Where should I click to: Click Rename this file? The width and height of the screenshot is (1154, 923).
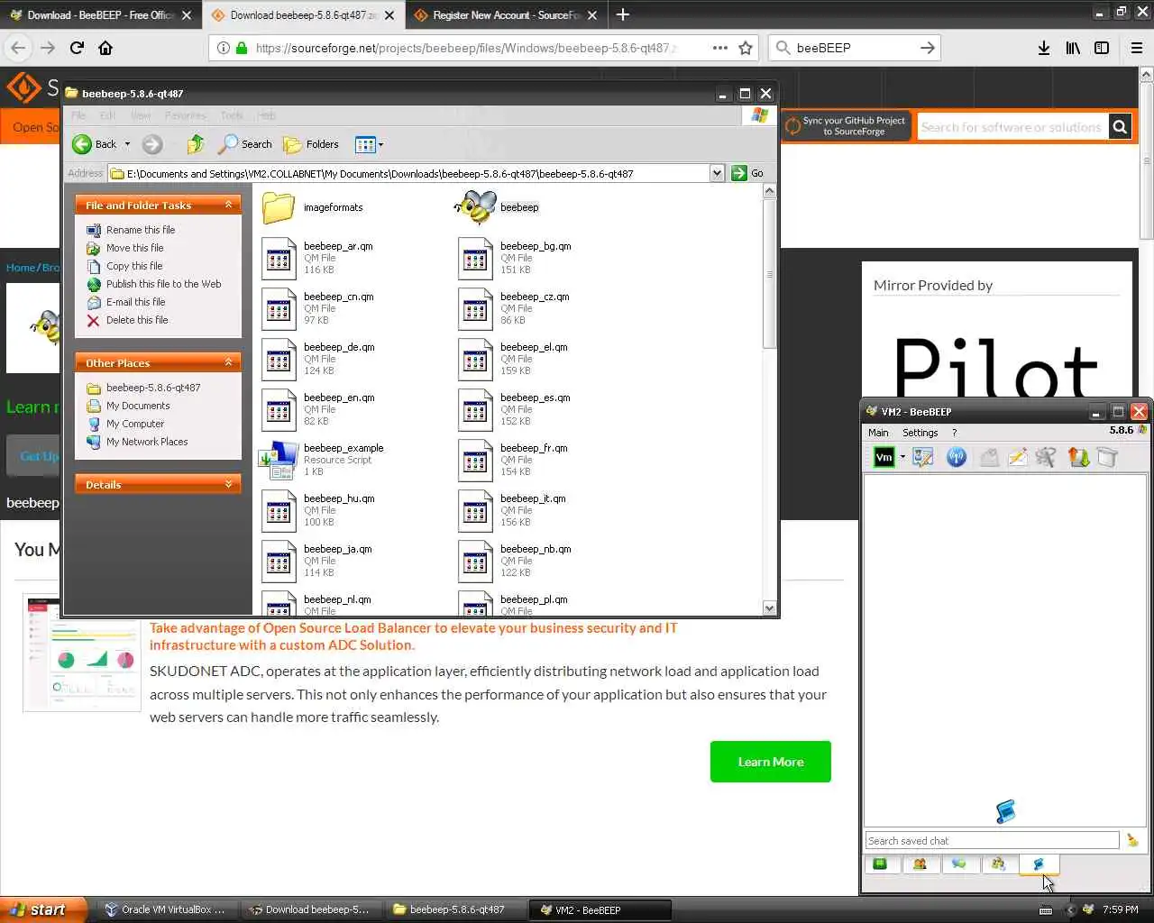[x=141, y=230]
